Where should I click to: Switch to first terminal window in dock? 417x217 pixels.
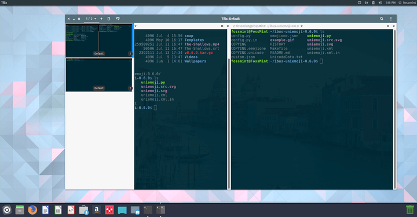(148, 210)
